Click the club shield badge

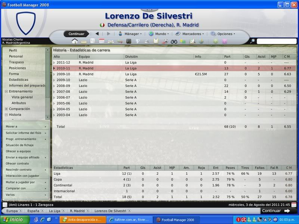click(26, 23)
